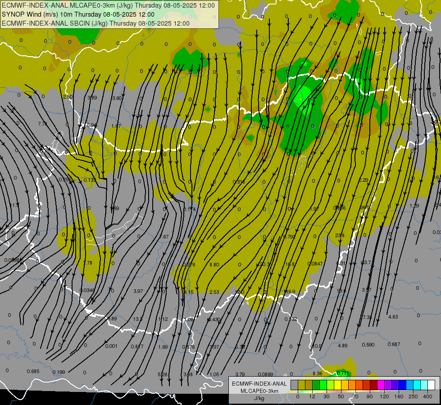This screenshot has height=405, width=441.
Task: Click the map value 4.15
Action: tap(189, 292)
